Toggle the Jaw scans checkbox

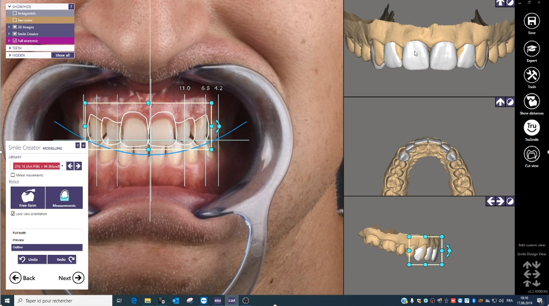(15, 20)
